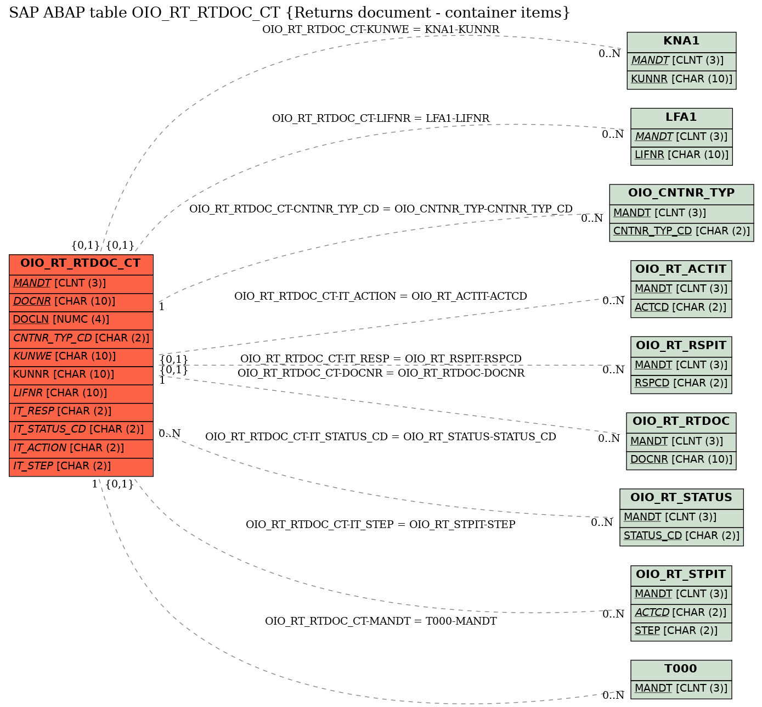Select the LIFNR [CHAR (10)] field in OIO_RT_RTDOC_CT
Image resolution: width=762 pixels, height=707 pixels.
click(81, 393)
